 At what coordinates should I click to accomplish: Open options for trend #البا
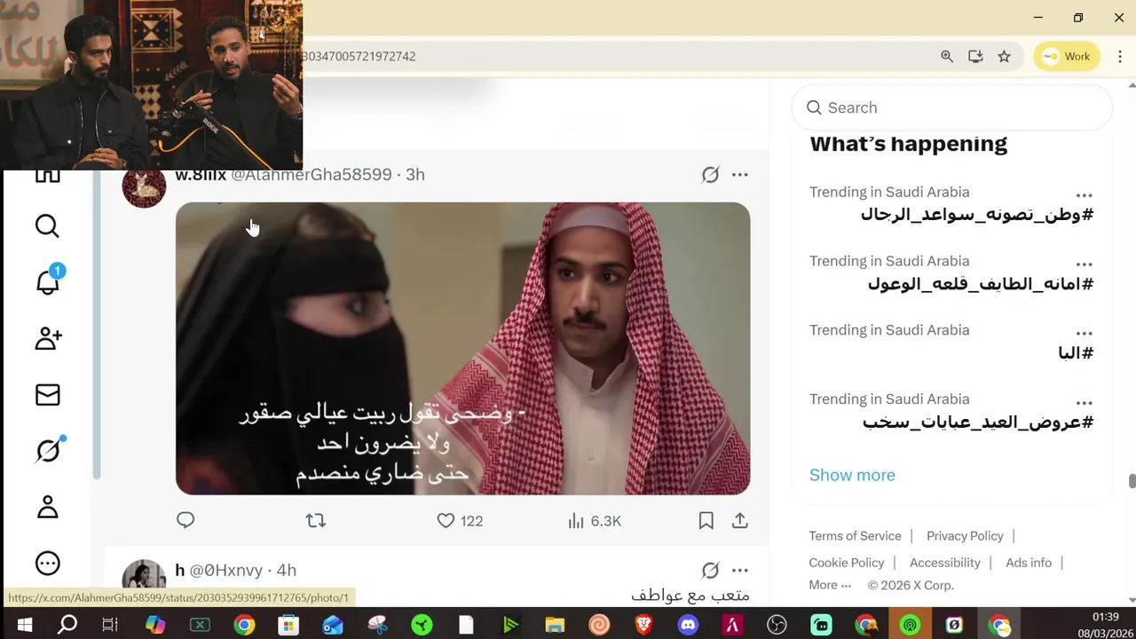[1084, 334]
